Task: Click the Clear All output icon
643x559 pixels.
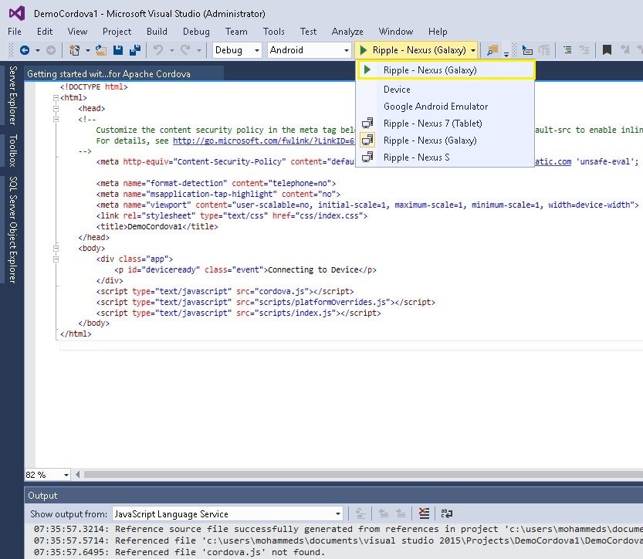Action: tap(424, 513)
